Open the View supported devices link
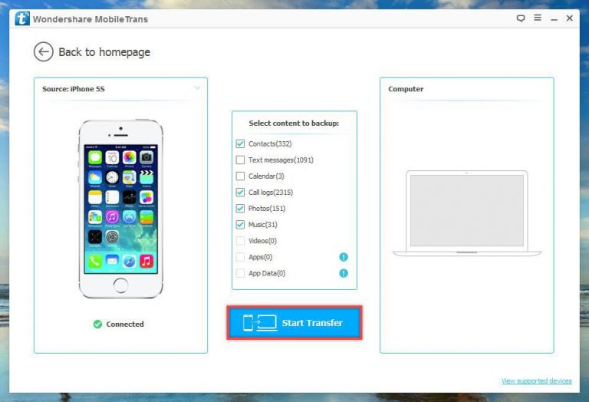Image resolution: width=589 pixels, height=402 pixels. (x=536, y=381)
